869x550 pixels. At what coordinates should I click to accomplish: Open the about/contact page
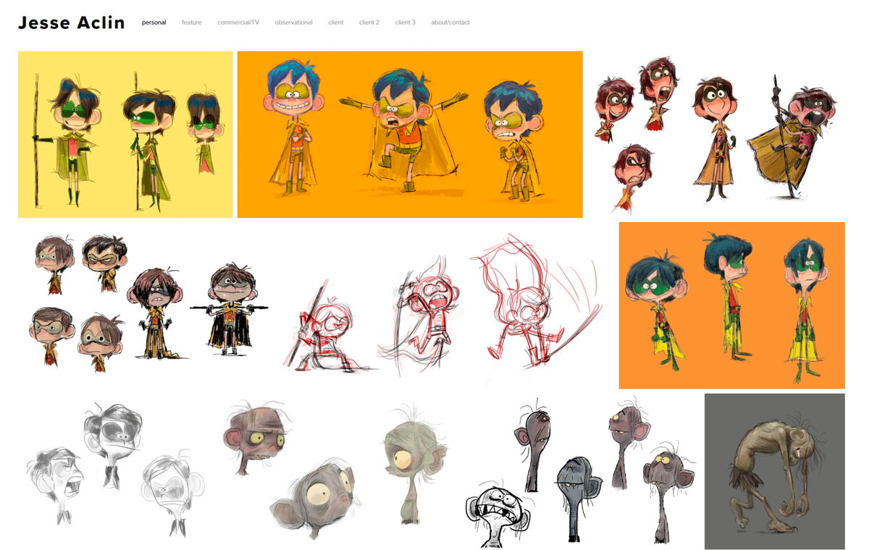click(x=450, y=22)
